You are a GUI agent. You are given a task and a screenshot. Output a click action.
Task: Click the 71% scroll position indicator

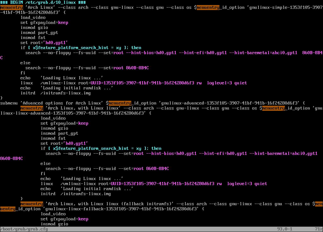[318, 229]
